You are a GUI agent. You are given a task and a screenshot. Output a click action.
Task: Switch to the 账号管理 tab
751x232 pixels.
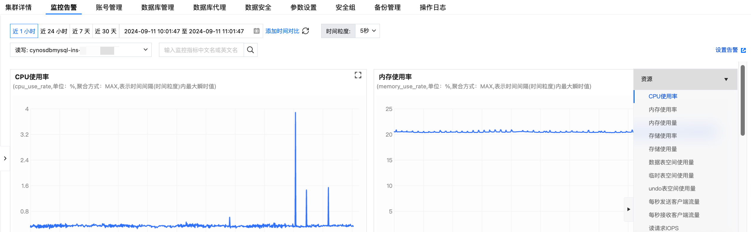tap(109, 7)
